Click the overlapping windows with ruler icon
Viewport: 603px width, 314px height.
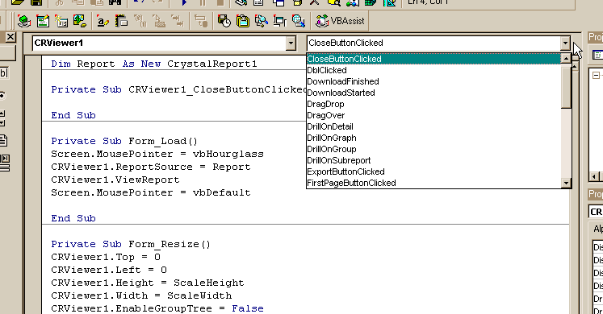(121, 21)
